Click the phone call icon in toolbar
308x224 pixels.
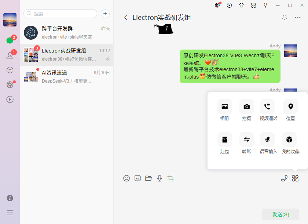(x=284, y=178)
